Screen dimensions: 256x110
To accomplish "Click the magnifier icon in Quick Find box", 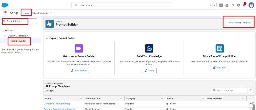I will [4, 21].
